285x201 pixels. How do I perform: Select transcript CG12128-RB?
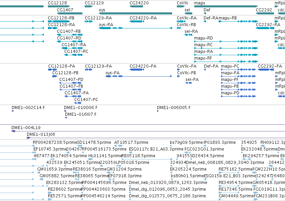tap(61, 18)
